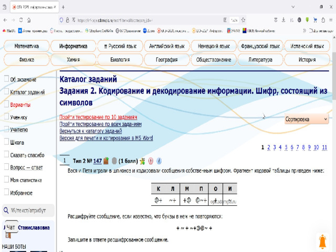Click Вернуться к каталогу заданий link

click(91, 131)
